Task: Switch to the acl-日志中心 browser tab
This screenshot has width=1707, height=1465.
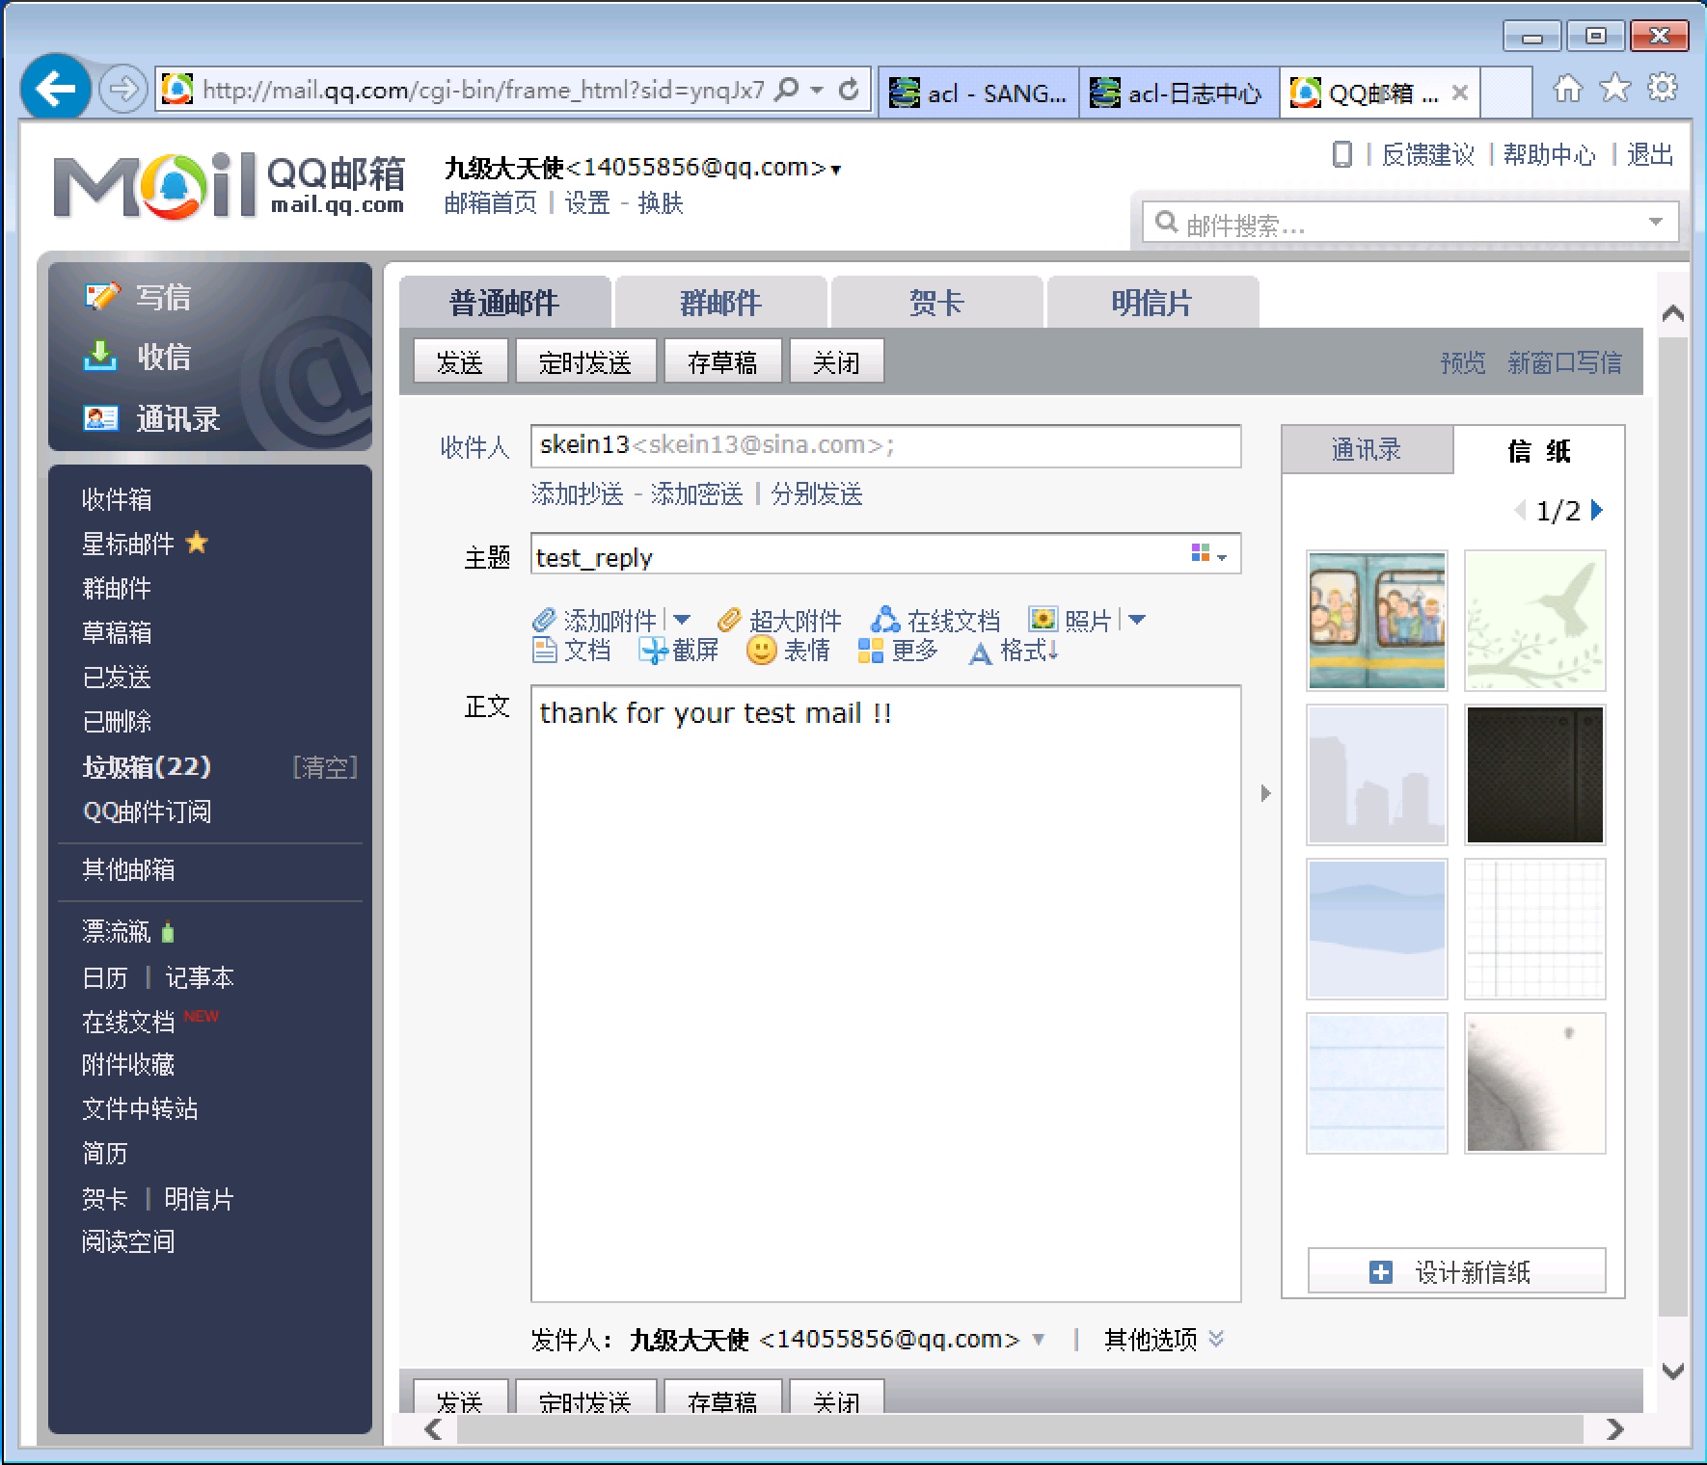Action: (x=1179, y=93)
